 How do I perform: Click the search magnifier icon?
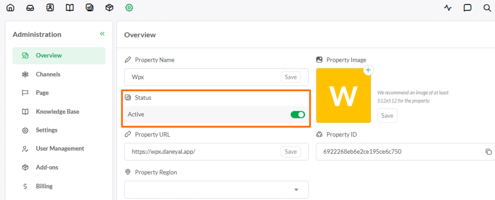click(487, 8)
